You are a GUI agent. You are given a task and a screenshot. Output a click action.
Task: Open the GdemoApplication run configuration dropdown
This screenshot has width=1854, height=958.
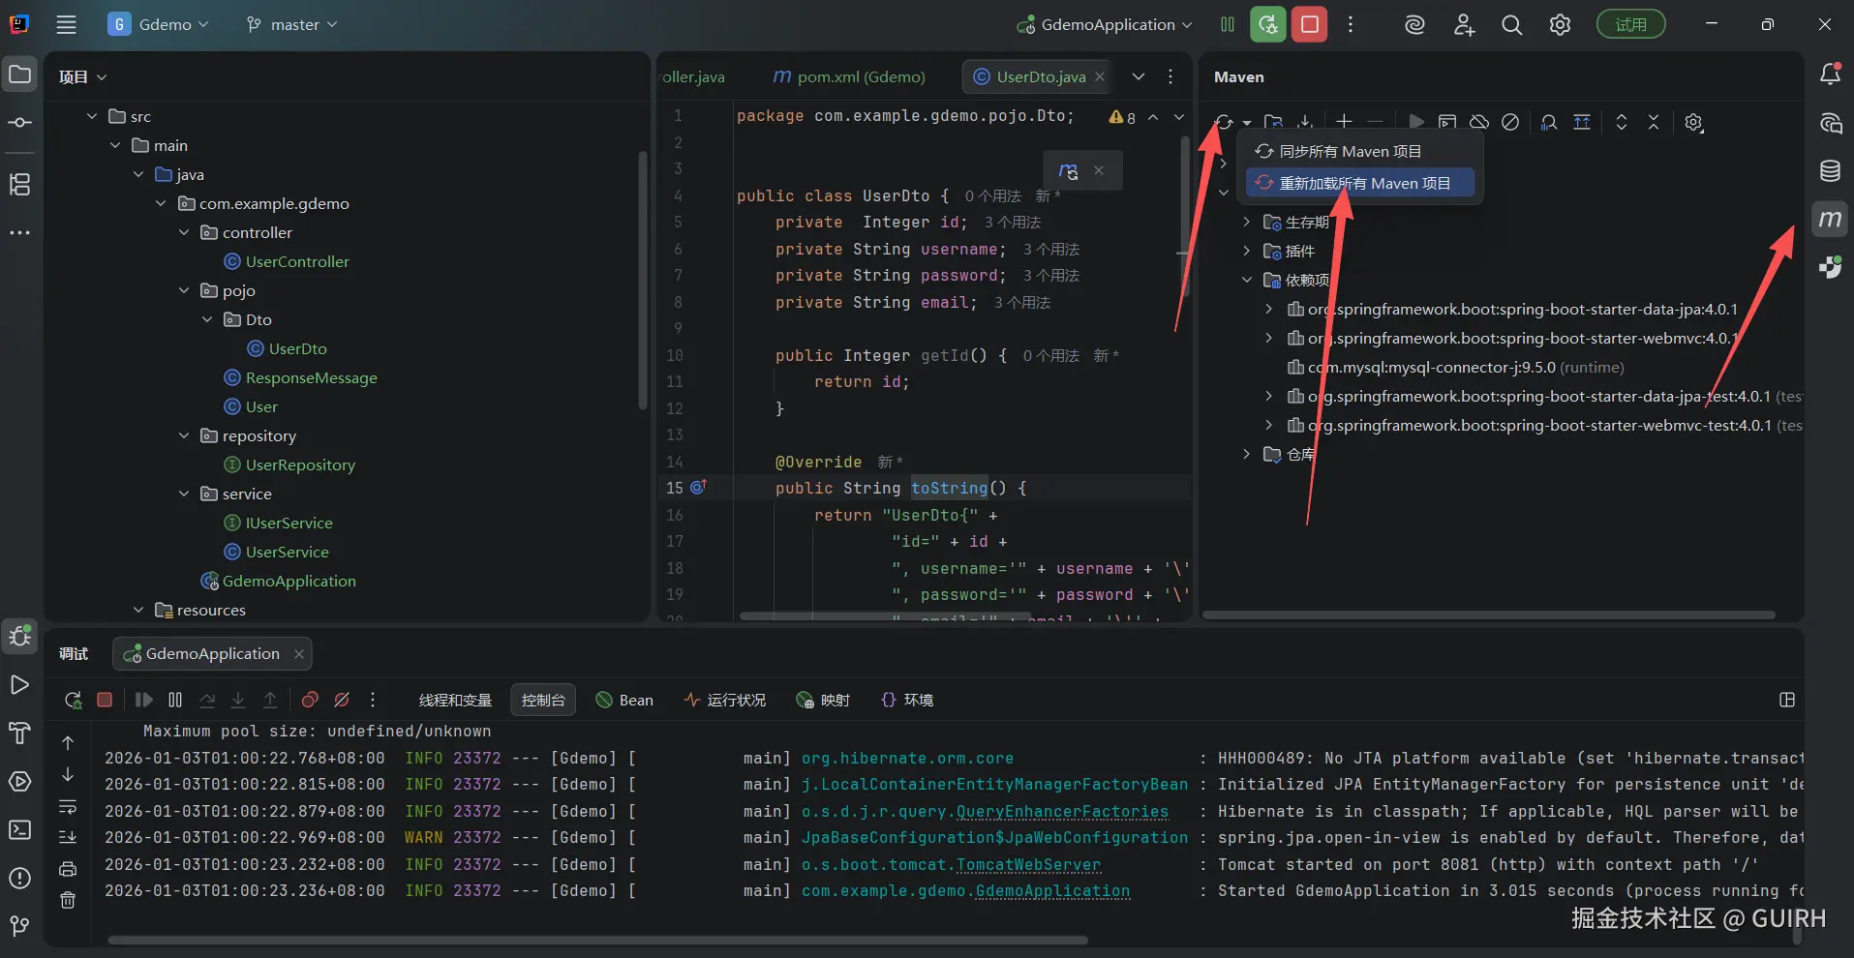pos(1105,25)
